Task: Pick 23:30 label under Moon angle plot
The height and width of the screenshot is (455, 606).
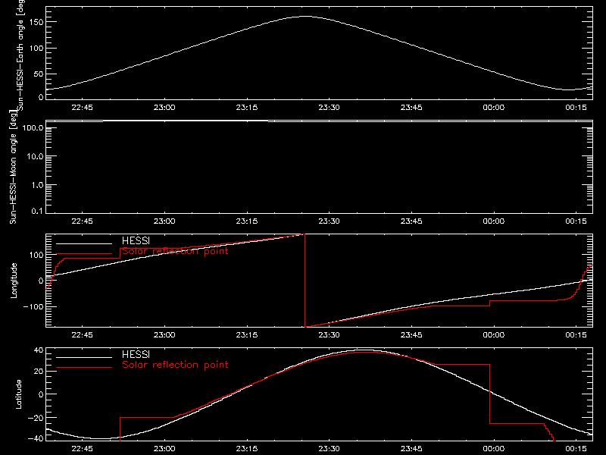Action: coord(330,221)
